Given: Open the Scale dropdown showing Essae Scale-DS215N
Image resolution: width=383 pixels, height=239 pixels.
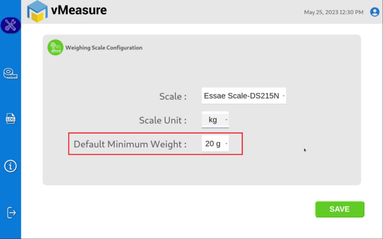Looking at the screenshot, I should tap(243, 96).
